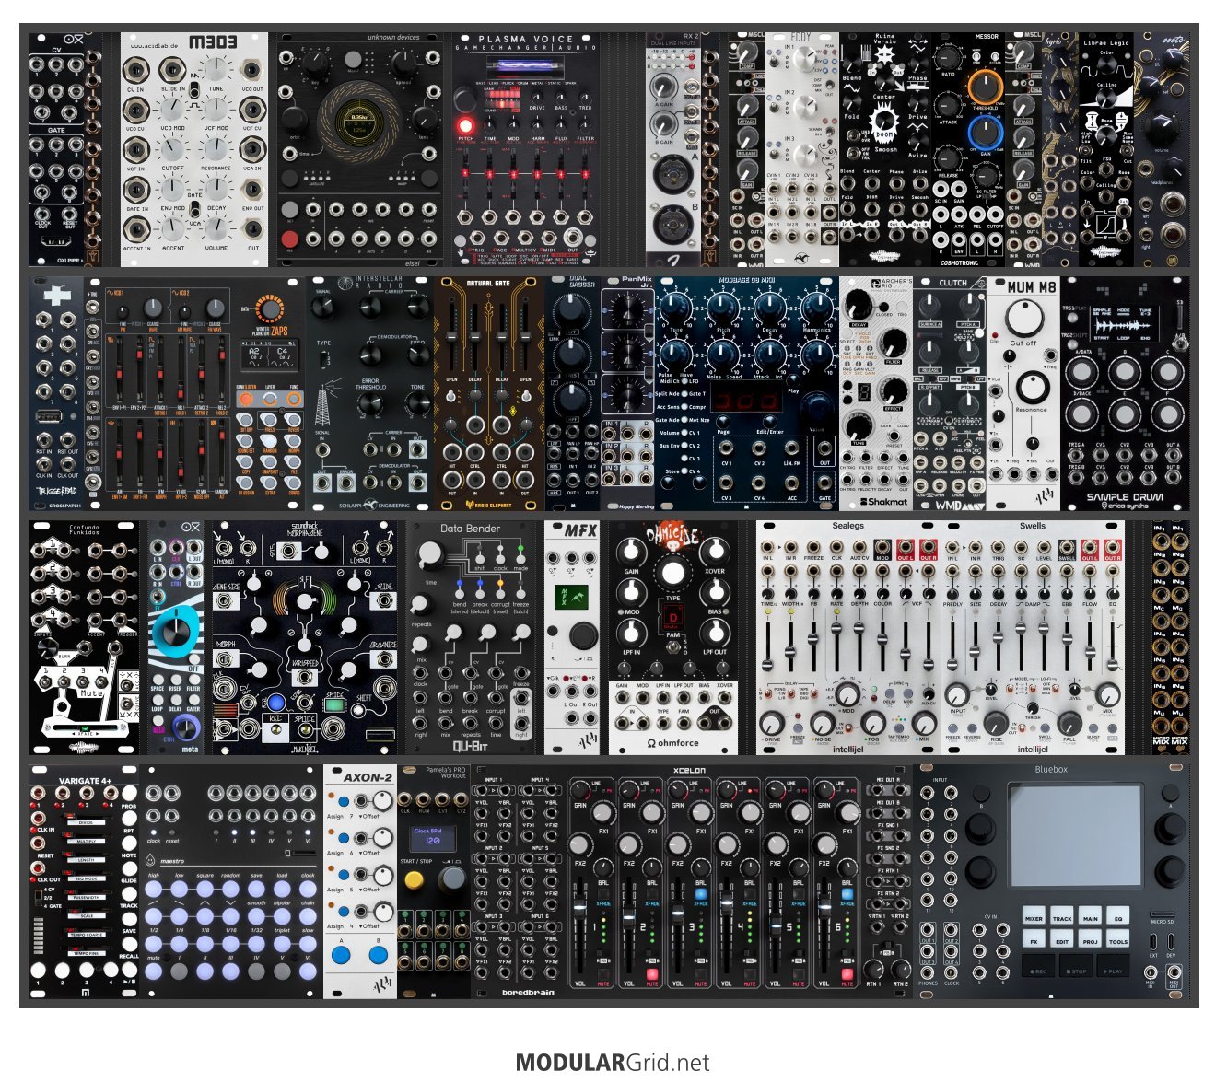The width and height of the screenshot is (1227, 1082).
Task: Tap the square waveform pad on Maestro
Action: tap(204, 890)
